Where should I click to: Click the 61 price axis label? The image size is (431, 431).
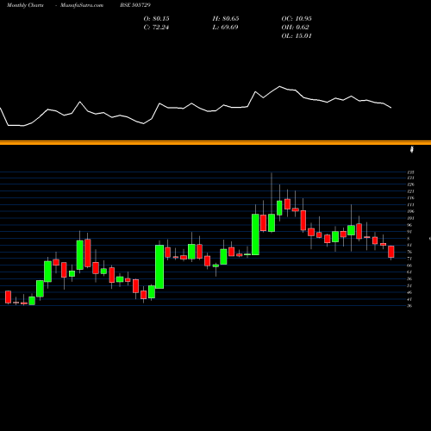(409, 272)
